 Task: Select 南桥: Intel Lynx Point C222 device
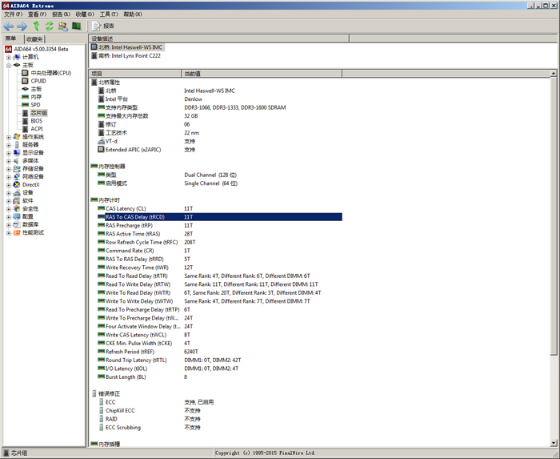point(126,56)
